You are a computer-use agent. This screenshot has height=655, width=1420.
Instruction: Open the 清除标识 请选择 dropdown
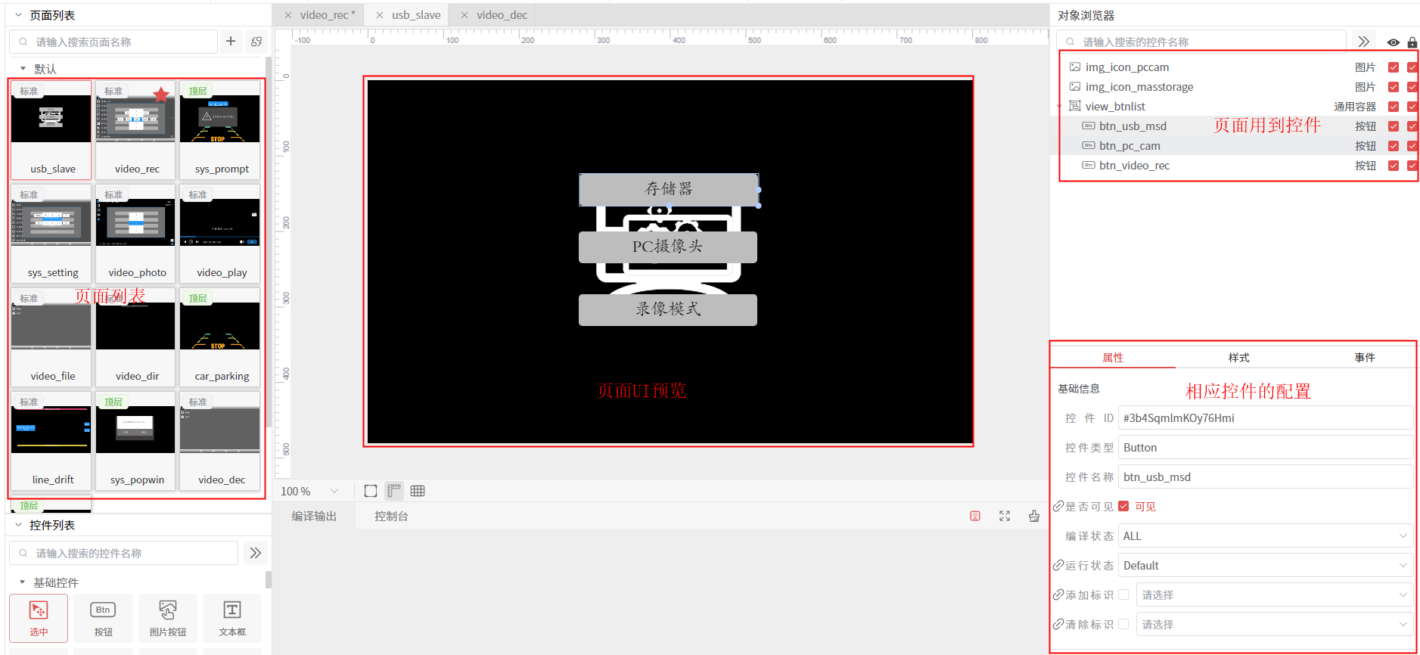1275,624
